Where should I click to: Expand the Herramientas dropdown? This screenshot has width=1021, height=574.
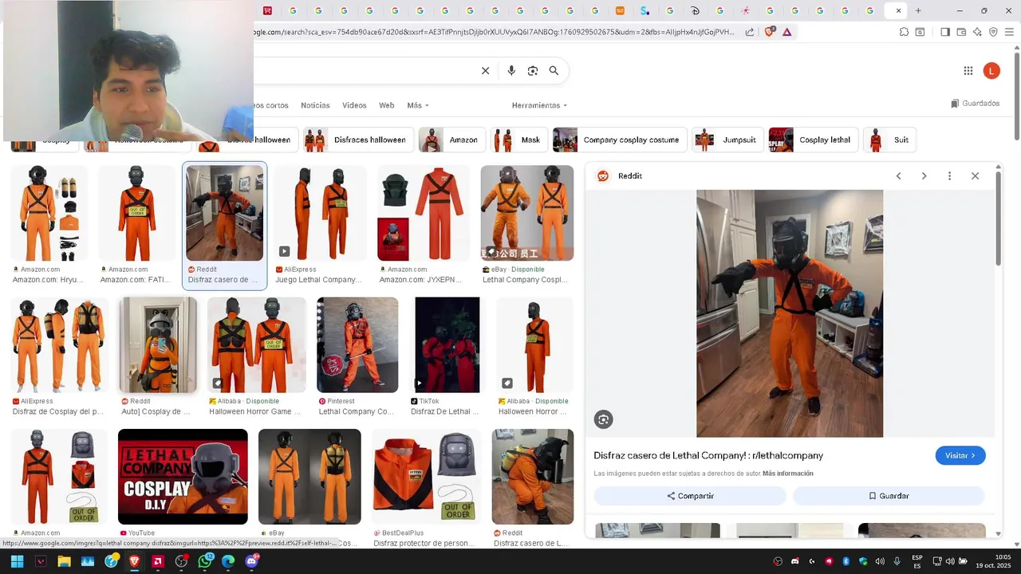pos(539,105)
